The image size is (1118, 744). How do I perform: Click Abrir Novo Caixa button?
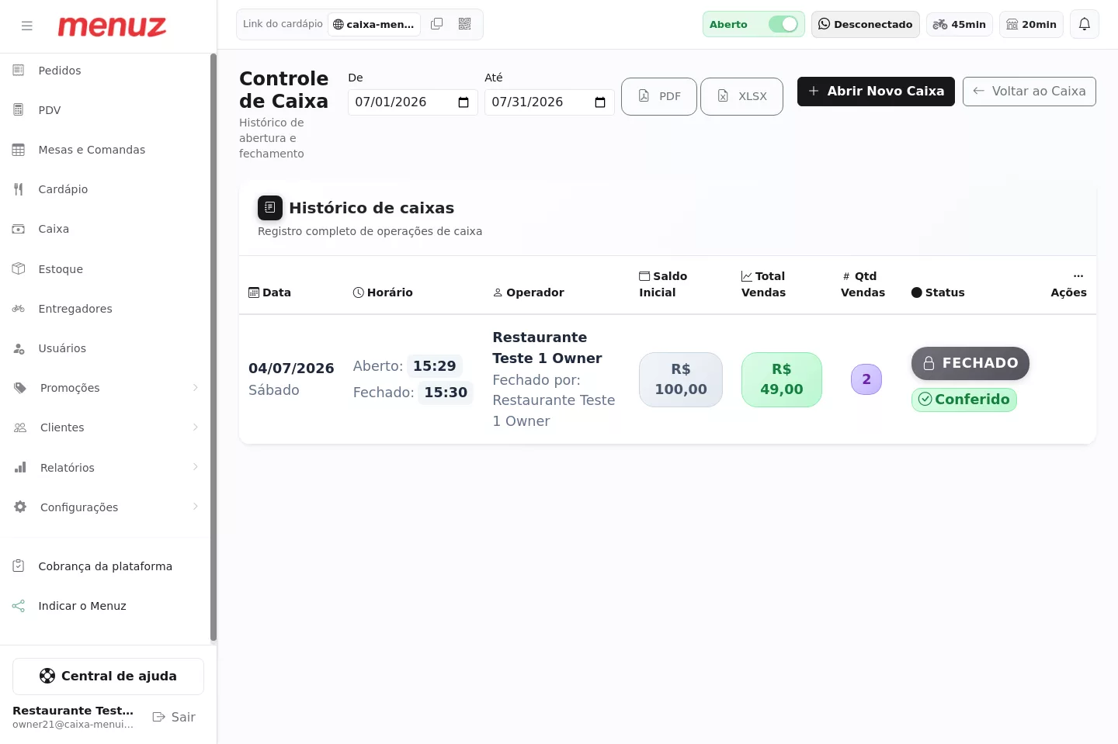[876, 92]
